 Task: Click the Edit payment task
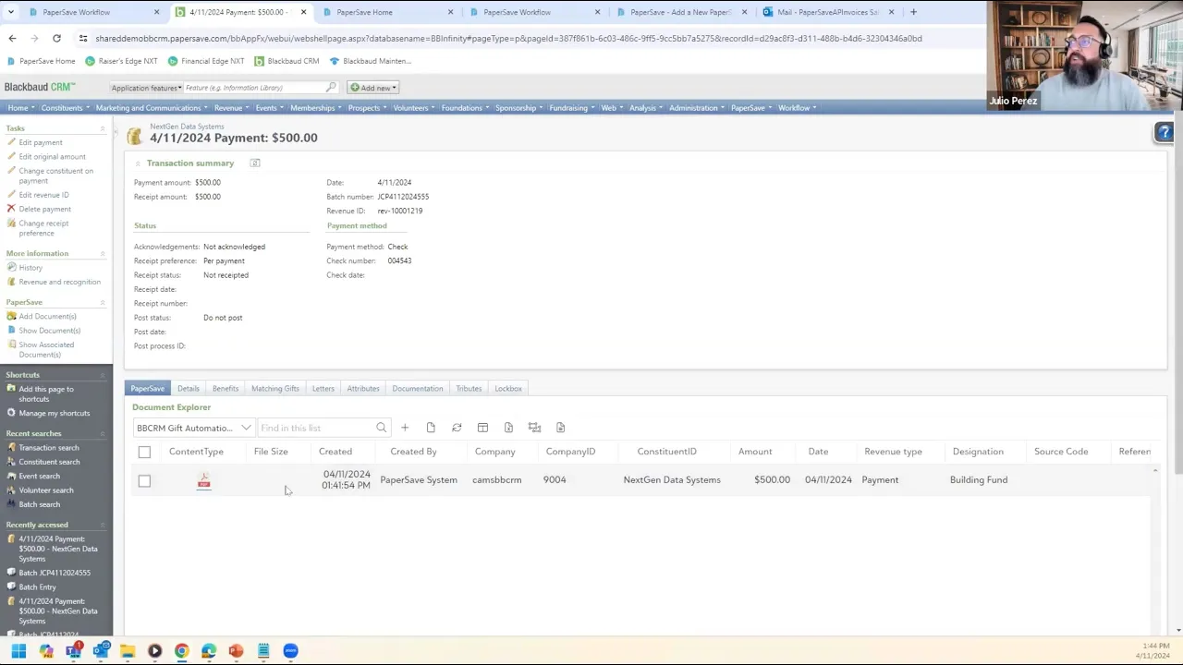(x=41, y=142)
